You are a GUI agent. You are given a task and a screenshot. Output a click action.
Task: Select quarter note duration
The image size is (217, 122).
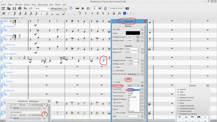click(42, 13)
